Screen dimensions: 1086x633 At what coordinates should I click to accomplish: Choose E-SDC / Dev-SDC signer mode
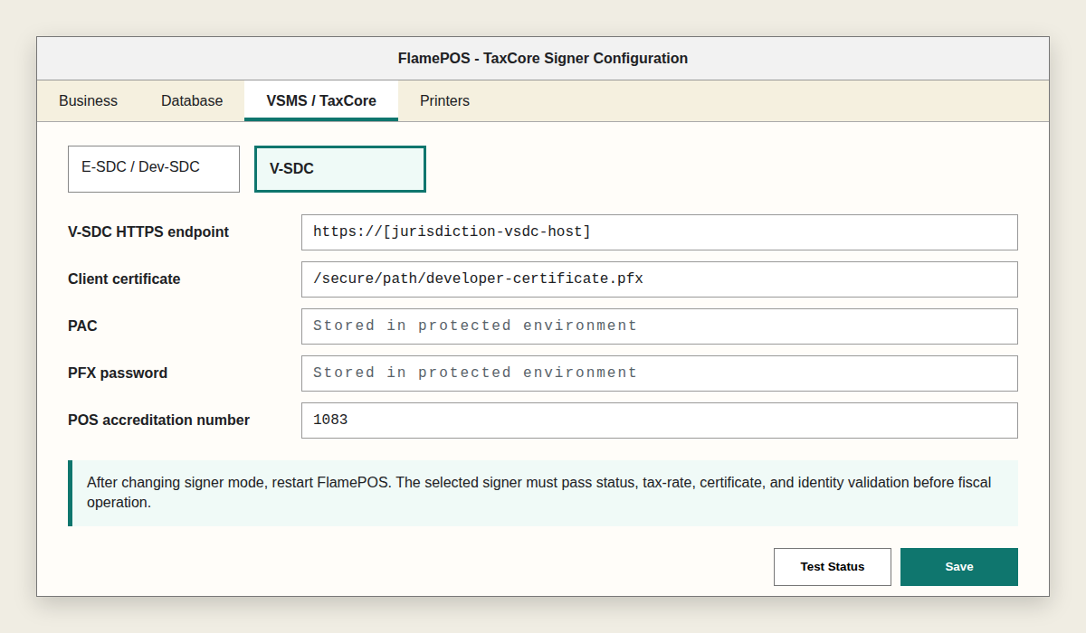click(x=154, y=169)
